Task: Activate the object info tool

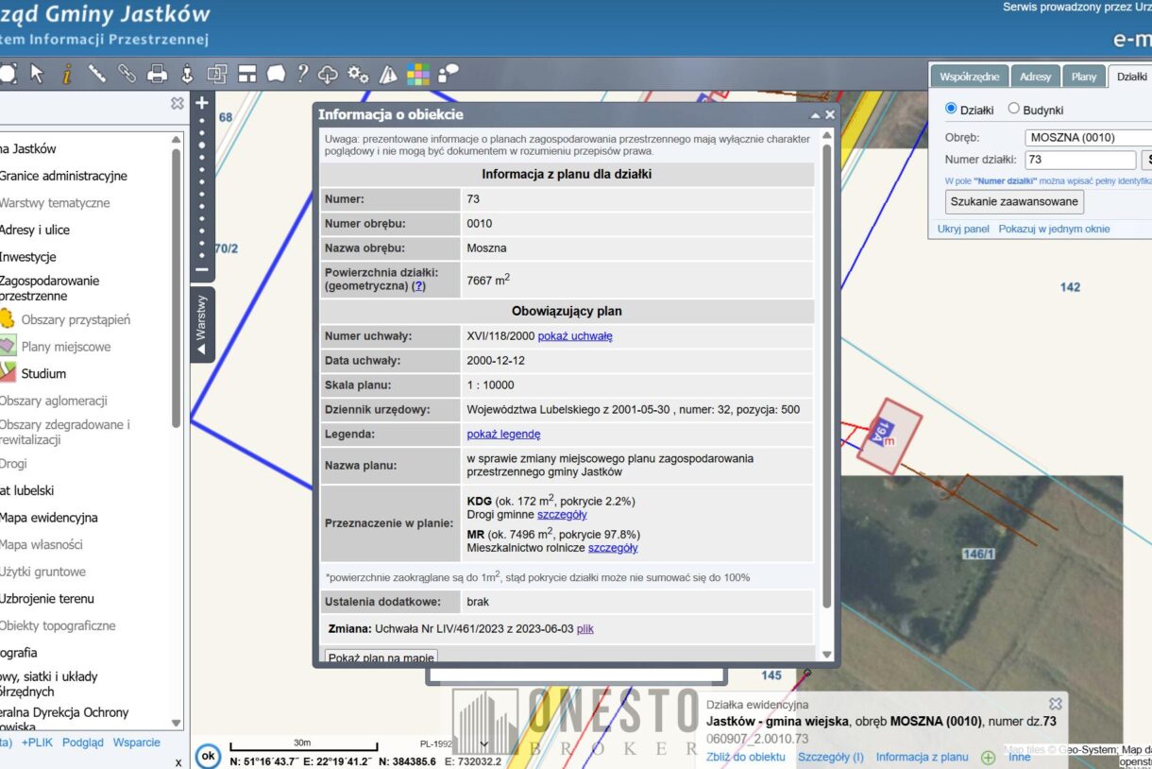Action: [66, 74]
